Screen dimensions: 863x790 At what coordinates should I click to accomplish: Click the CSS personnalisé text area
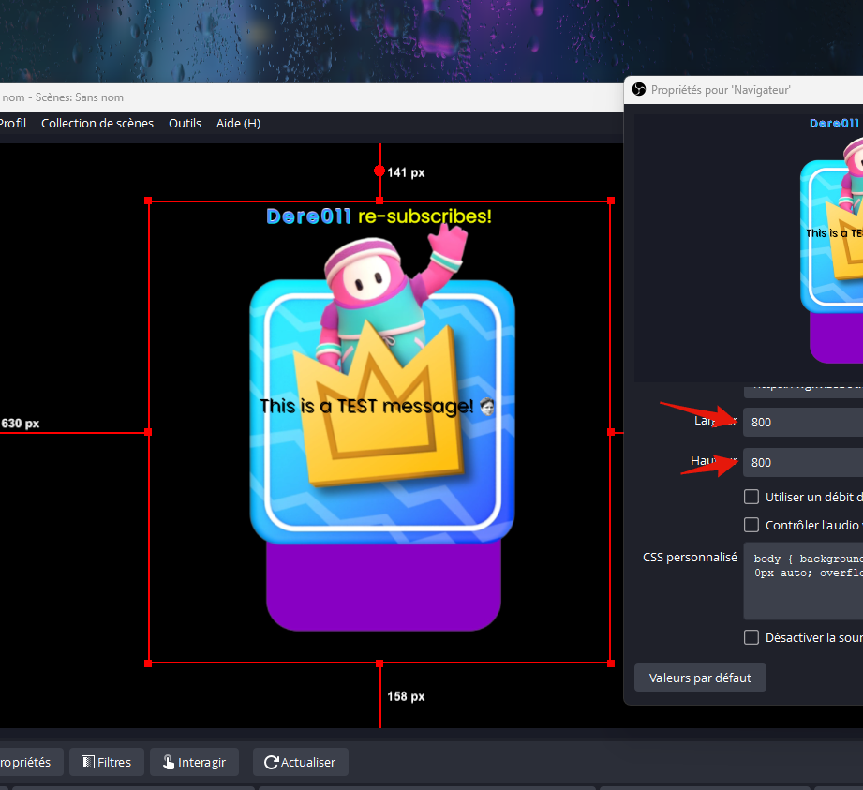point(803,581)
